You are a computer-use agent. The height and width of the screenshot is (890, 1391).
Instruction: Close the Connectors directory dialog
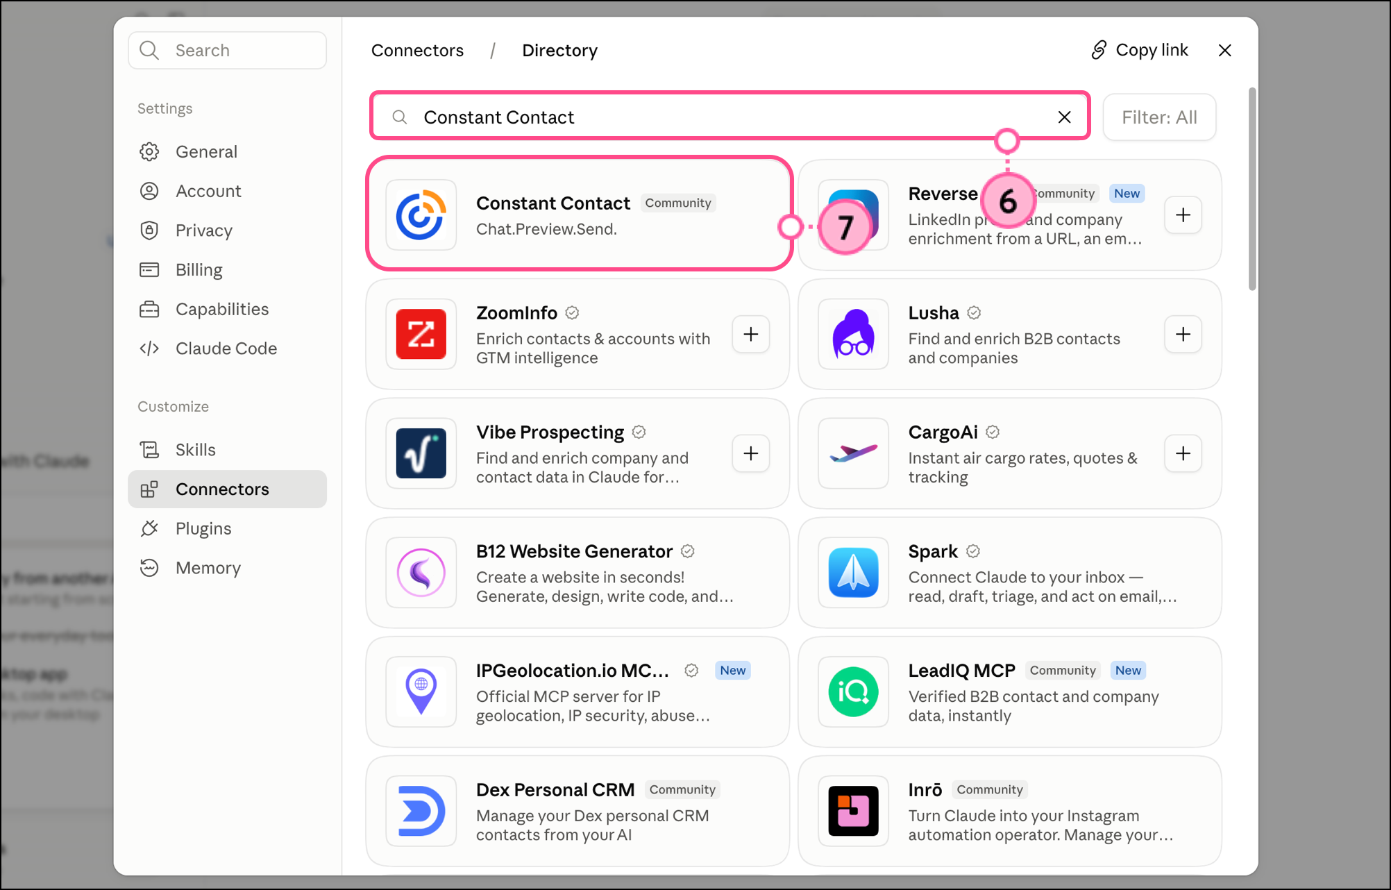pos(1225,50)
